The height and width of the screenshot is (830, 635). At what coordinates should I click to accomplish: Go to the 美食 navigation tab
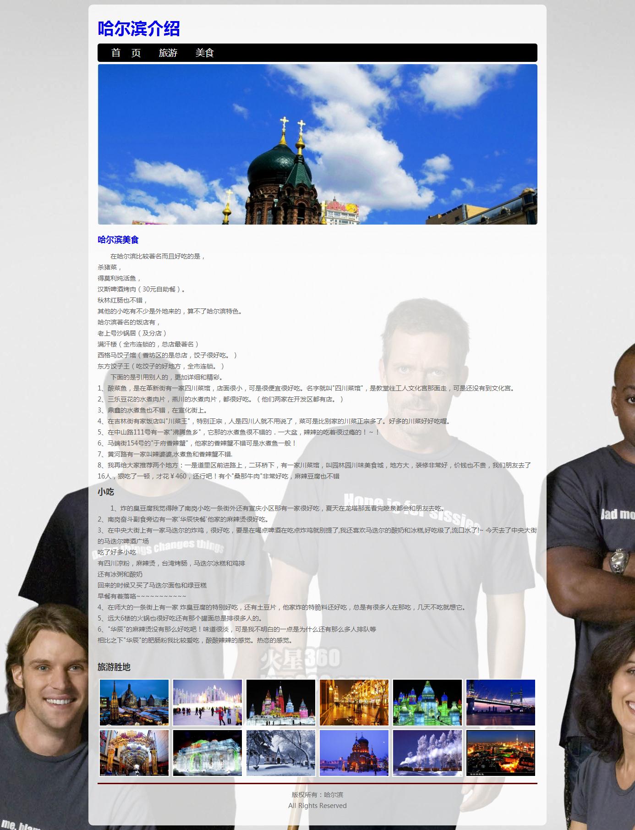click(205, 53)
